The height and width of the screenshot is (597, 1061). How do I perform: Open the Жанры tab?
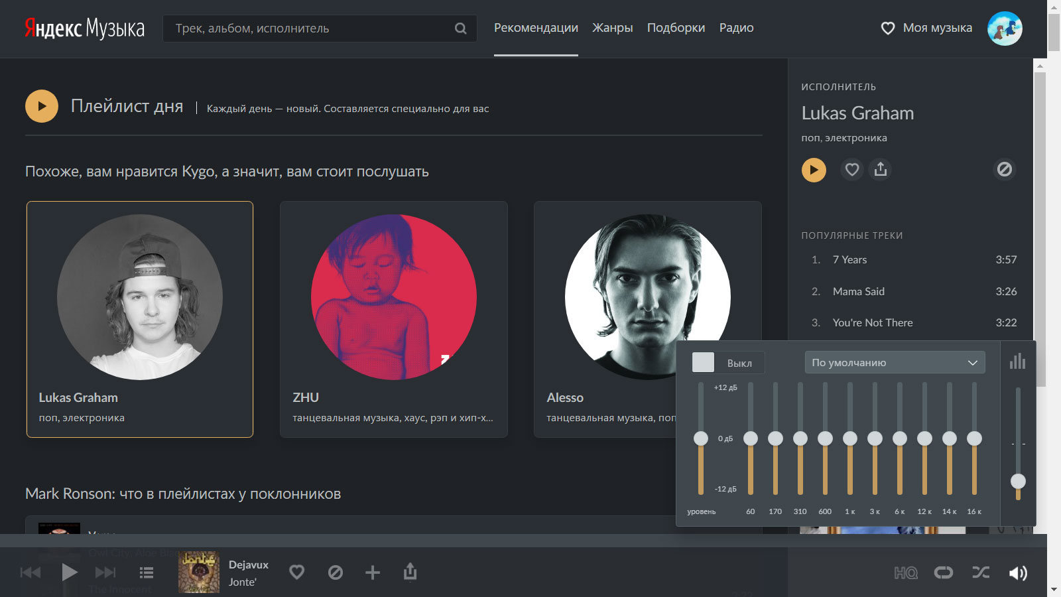pyautogui.click(x=613, y=28)
